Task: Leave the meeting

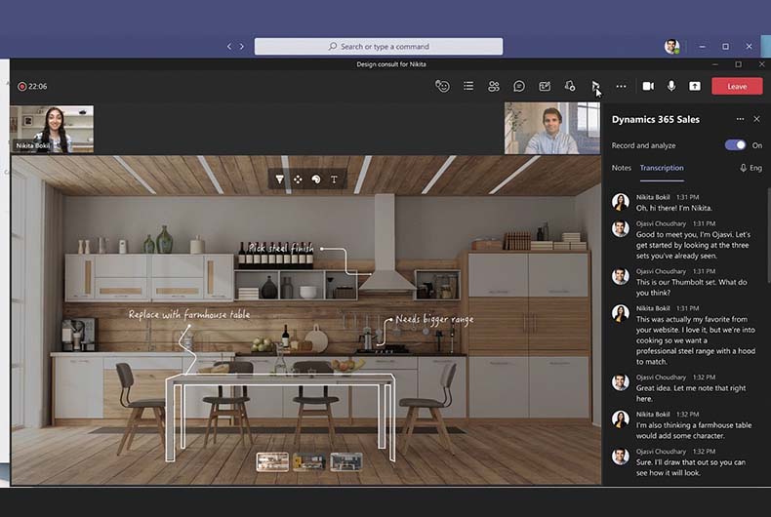Action: coord(737,86)
